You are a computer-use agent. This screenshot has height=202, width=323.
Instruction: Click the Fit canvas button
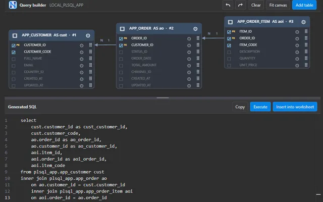[x=278, y=5]
